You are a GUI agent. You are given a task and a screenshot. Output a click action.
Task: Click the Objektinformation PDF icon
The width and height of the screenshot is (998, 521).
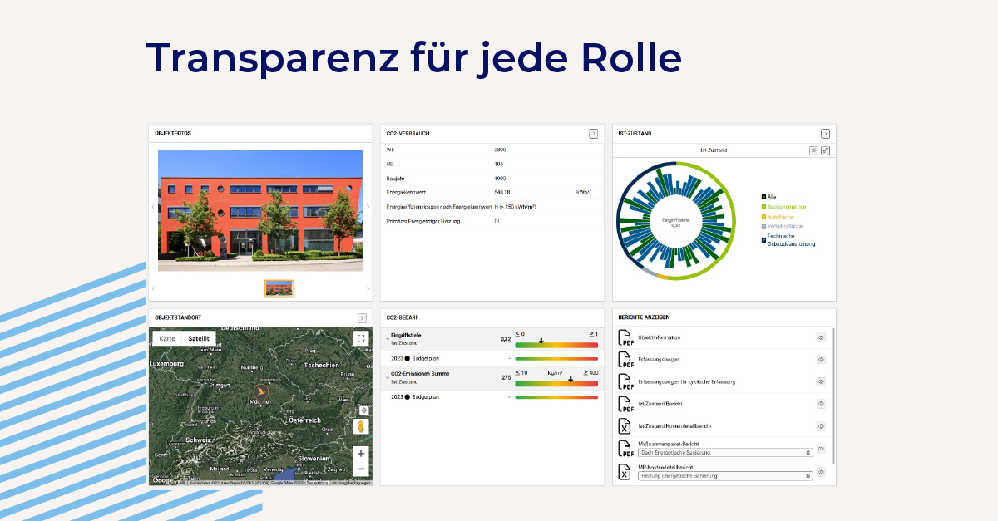pos(625,337)
